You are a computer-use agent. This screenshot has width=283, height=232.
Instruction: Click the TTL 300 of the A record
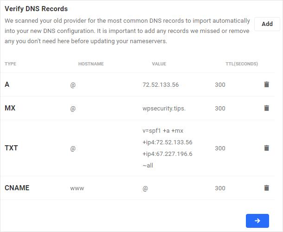tap(220, 84)
